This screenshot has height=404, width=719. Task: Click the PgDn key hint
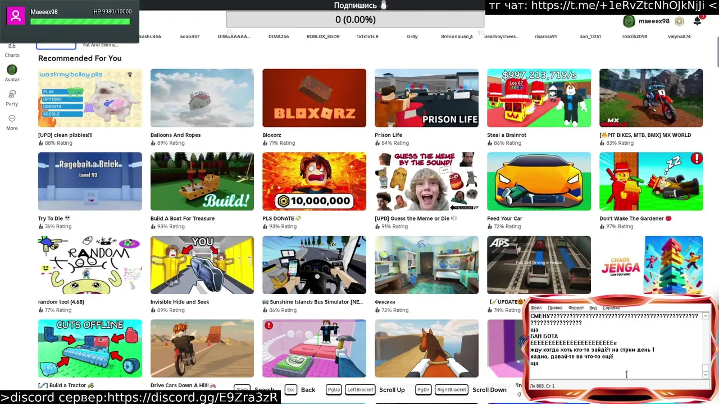pyautogui.click(x=424, y=389)
